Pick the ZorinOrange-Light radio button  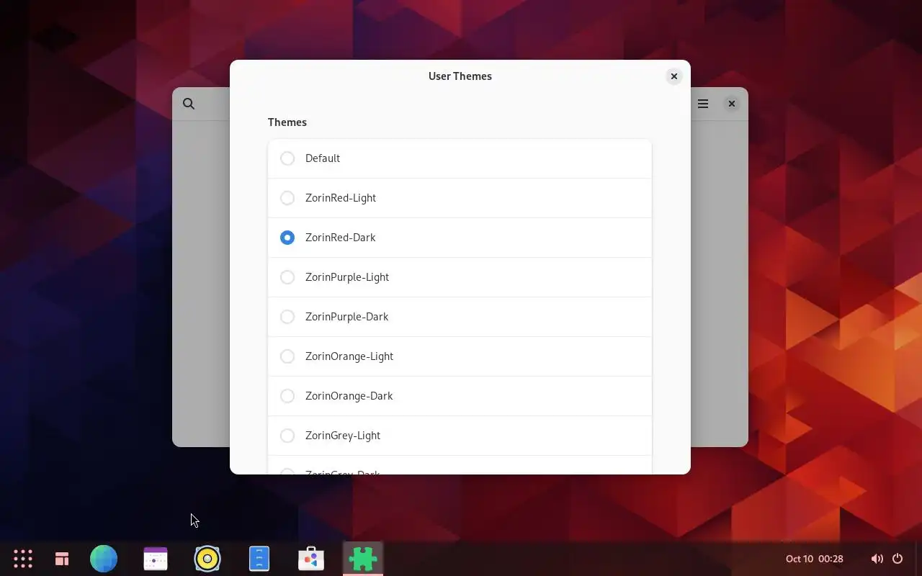point(287,356)
